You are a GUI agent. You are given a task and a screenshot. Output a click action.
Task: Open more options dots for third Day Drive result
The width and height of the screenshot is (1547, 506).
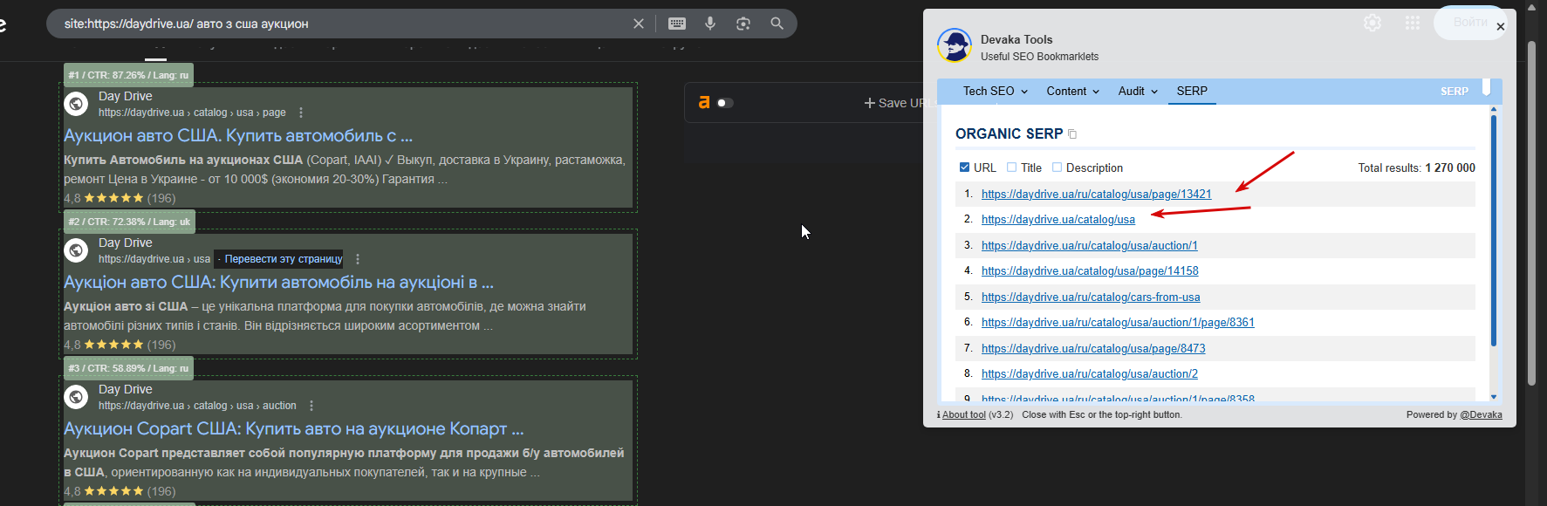(311, 406)
